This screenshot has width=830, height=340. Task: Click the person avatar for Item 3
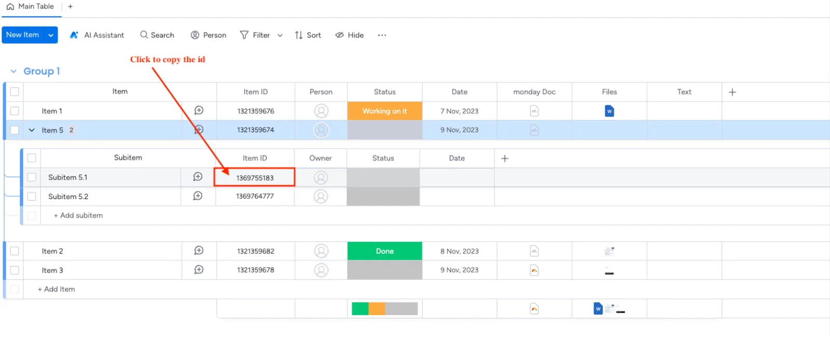321,270
